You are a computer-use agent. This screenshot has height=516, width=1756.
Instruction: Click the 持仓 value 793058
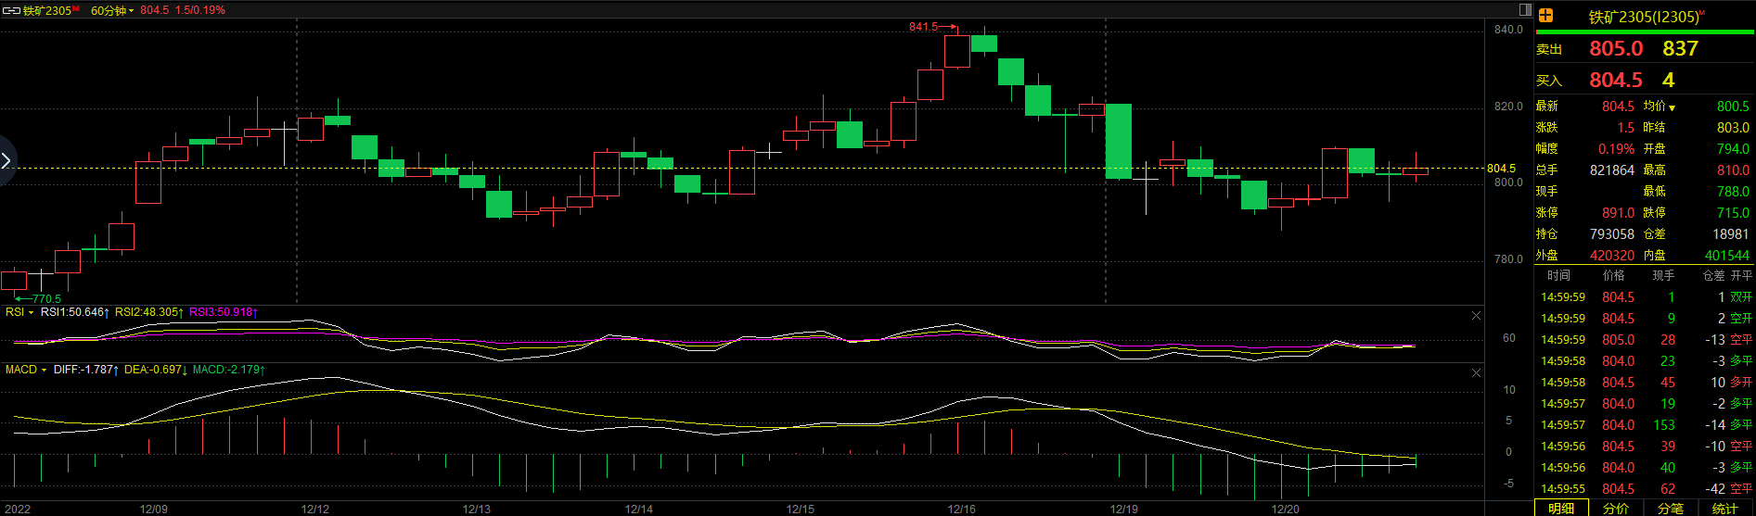point(1612,234)
